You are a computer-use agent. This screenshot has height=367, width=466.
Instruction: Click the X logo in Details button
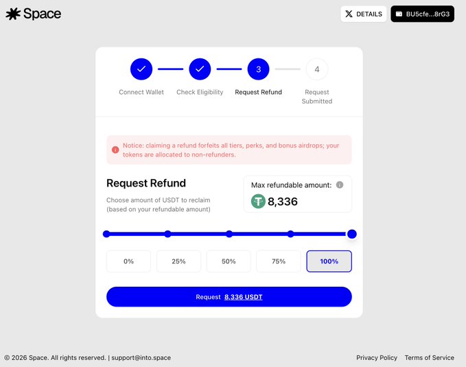pyautogui.click(x=349, y=14)
